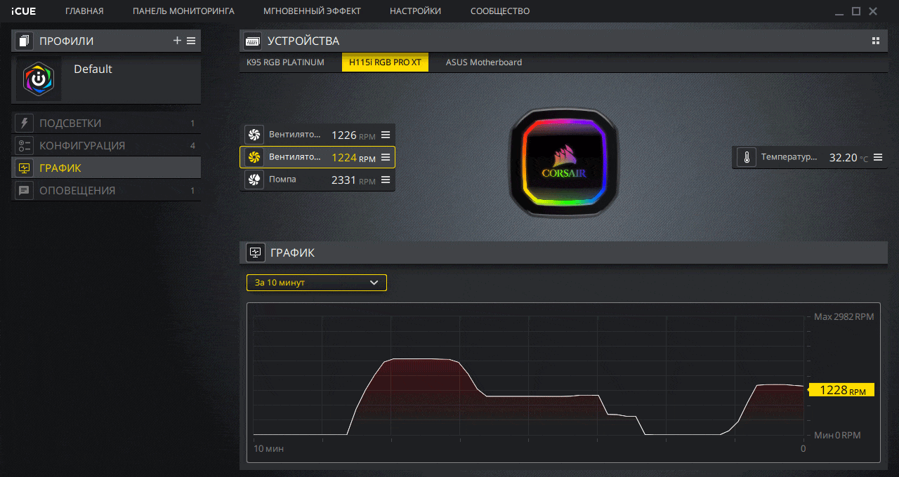Open menu for the pump sensor

386,180
